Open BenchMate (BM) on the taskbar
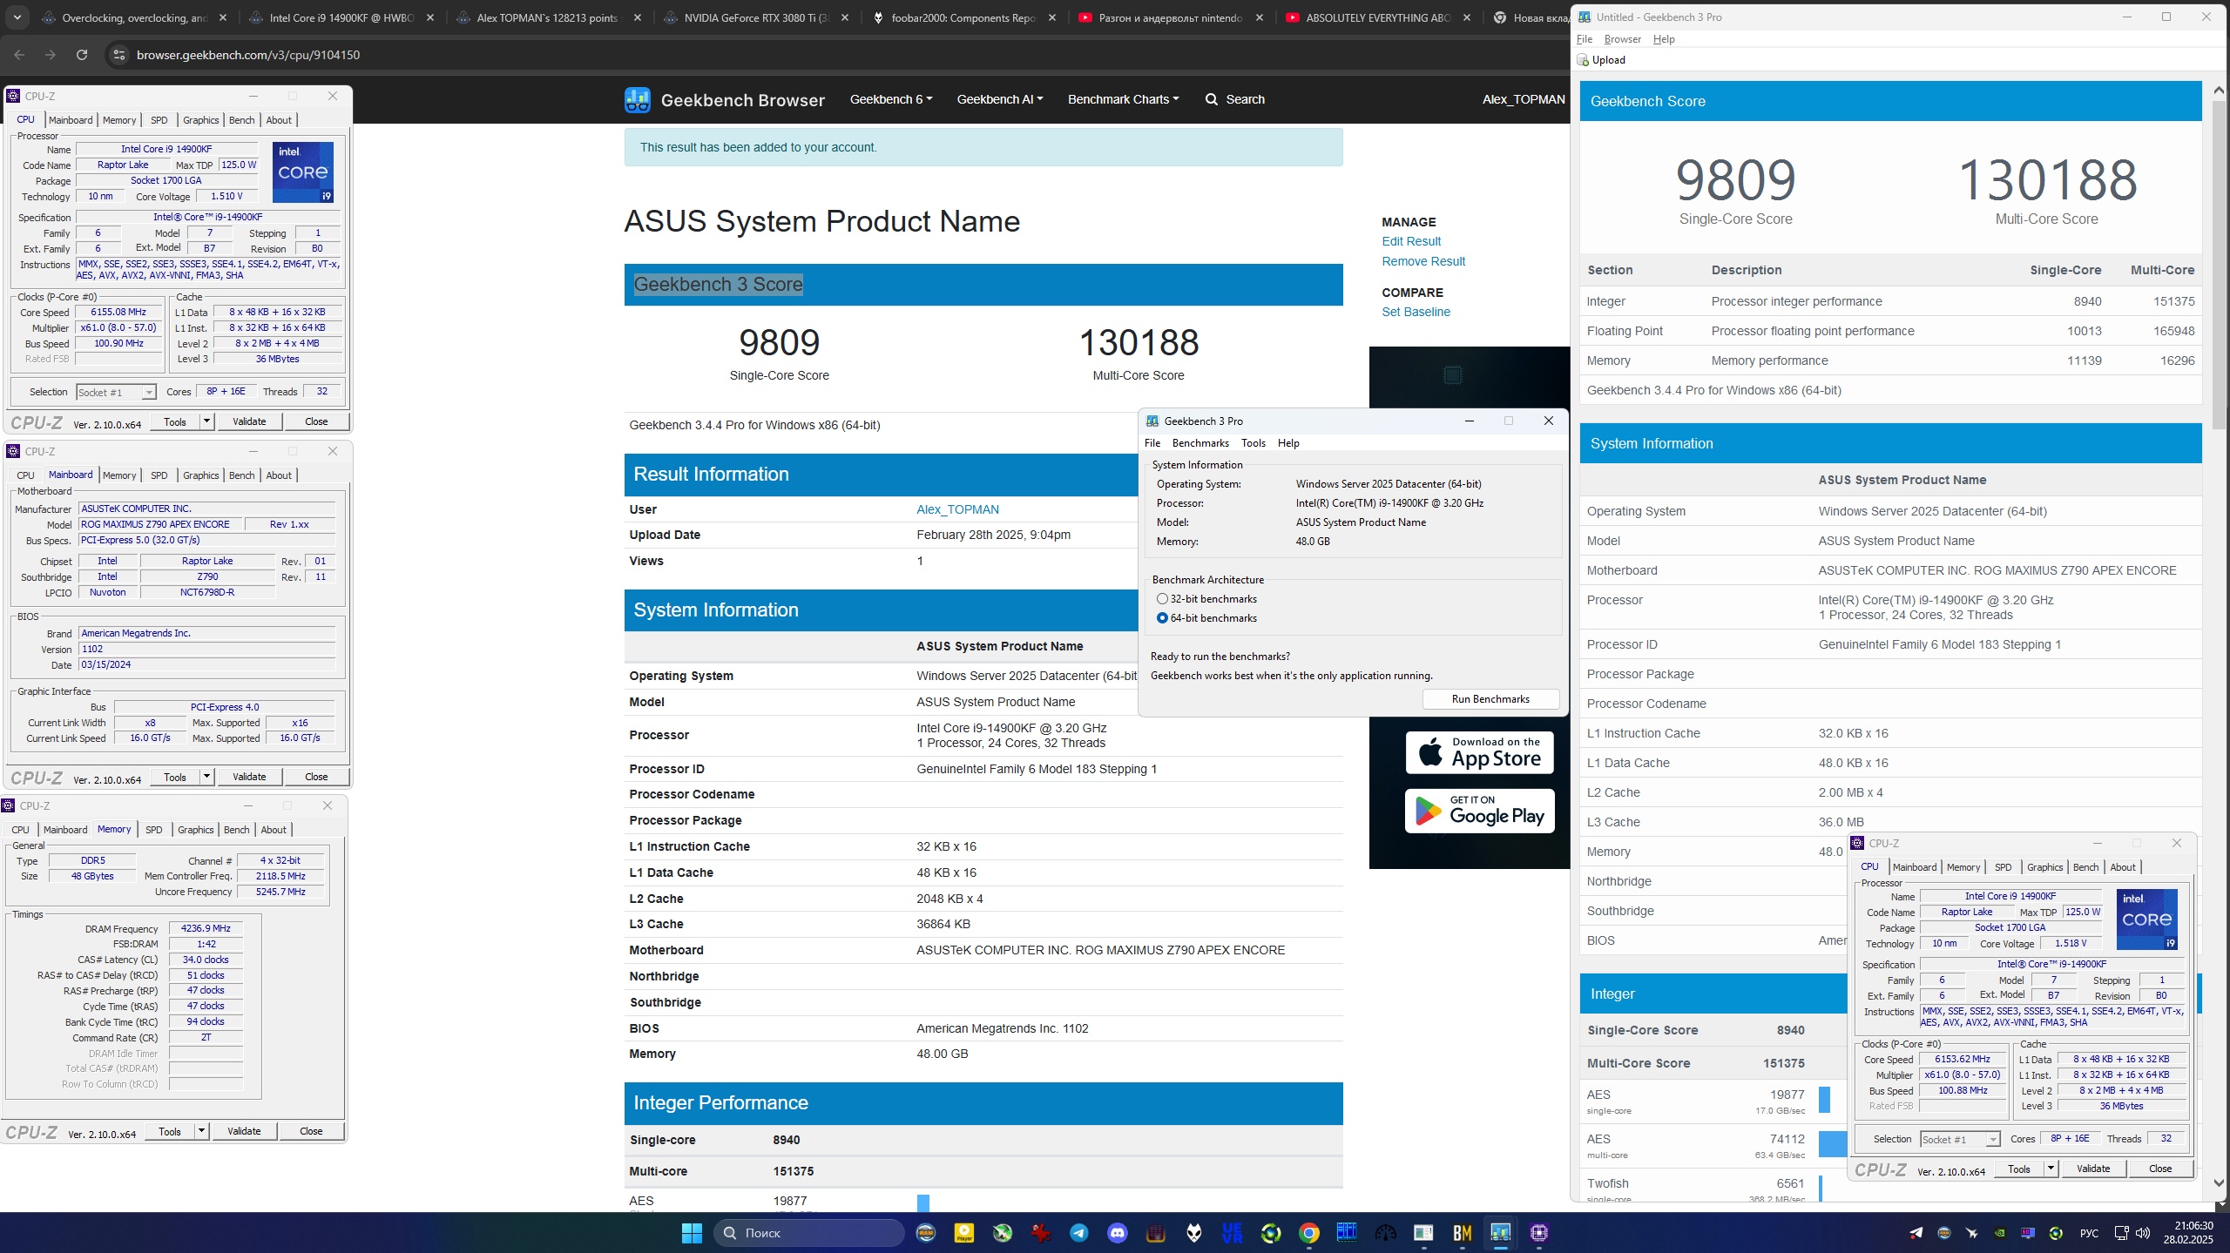The height and width of the screenshot is (1253, 2230). pyautogui.click(x=1462, y=1233)
